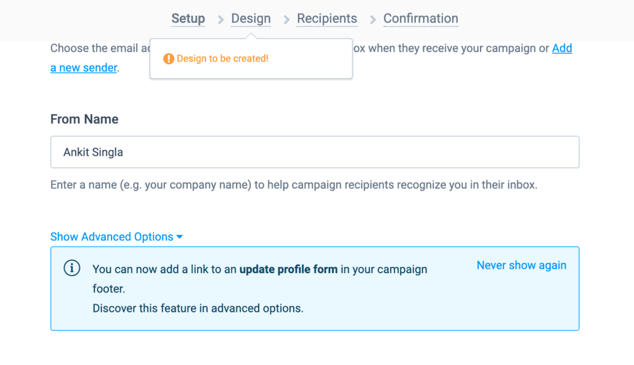Image resolution: width=634 pixels, height=365 pixels.
Task: Click the orange warning icon in the tooltip
Action: (x=168, y=58)
